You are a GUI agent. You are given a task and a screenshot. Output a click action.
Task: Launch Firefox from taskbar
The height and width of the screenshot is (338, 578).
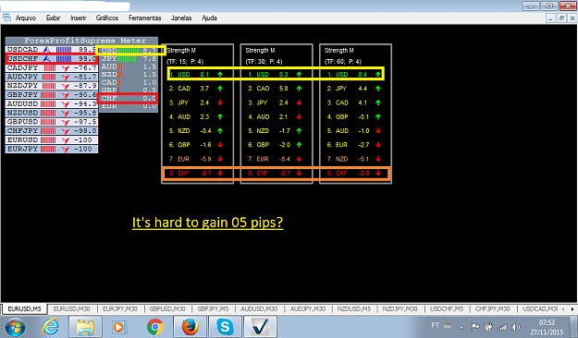[x=190, y=327]
